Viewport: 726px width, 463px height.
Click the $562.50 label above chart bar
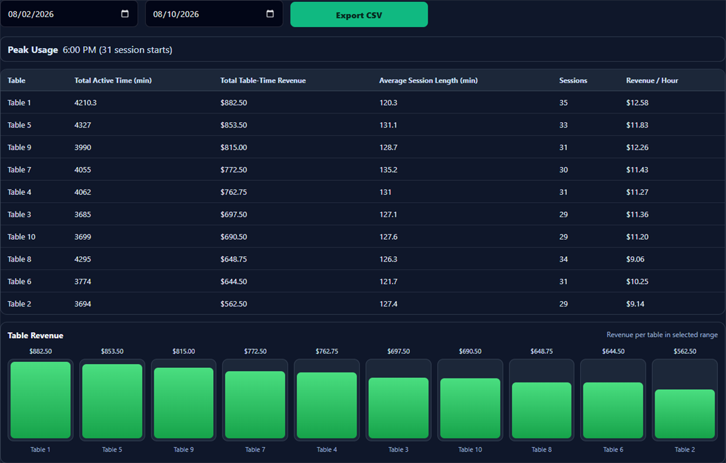(685, 351)
